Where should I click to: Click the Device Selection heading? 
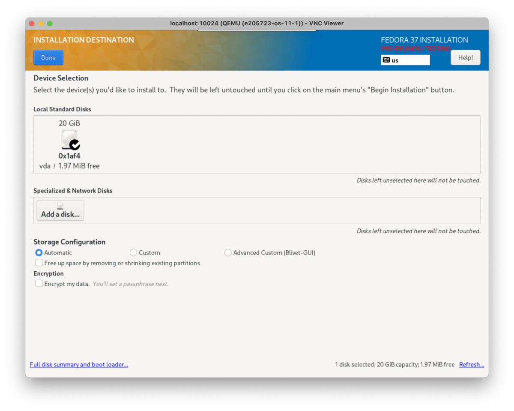61,78
